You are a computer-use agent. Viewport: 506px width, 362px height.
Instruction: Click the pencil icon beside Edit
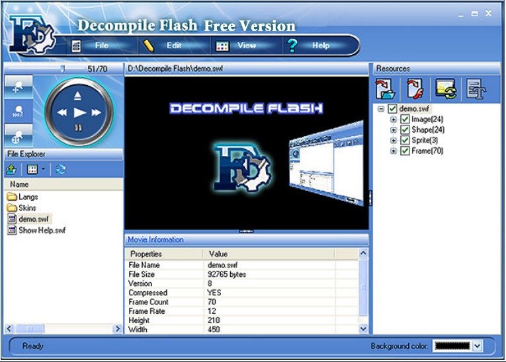148,46
